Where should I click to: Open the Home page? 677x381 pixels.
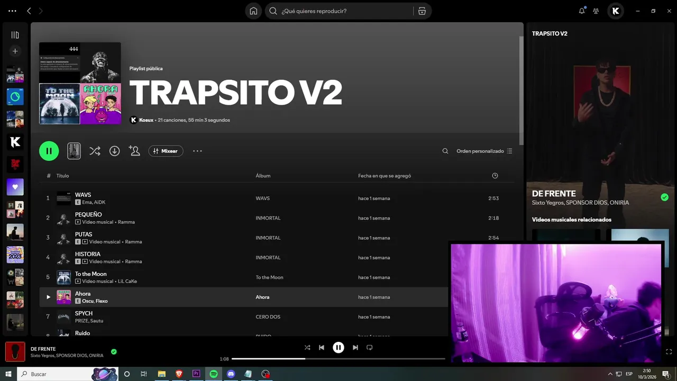pyautogui.click(x=253, y=11)
